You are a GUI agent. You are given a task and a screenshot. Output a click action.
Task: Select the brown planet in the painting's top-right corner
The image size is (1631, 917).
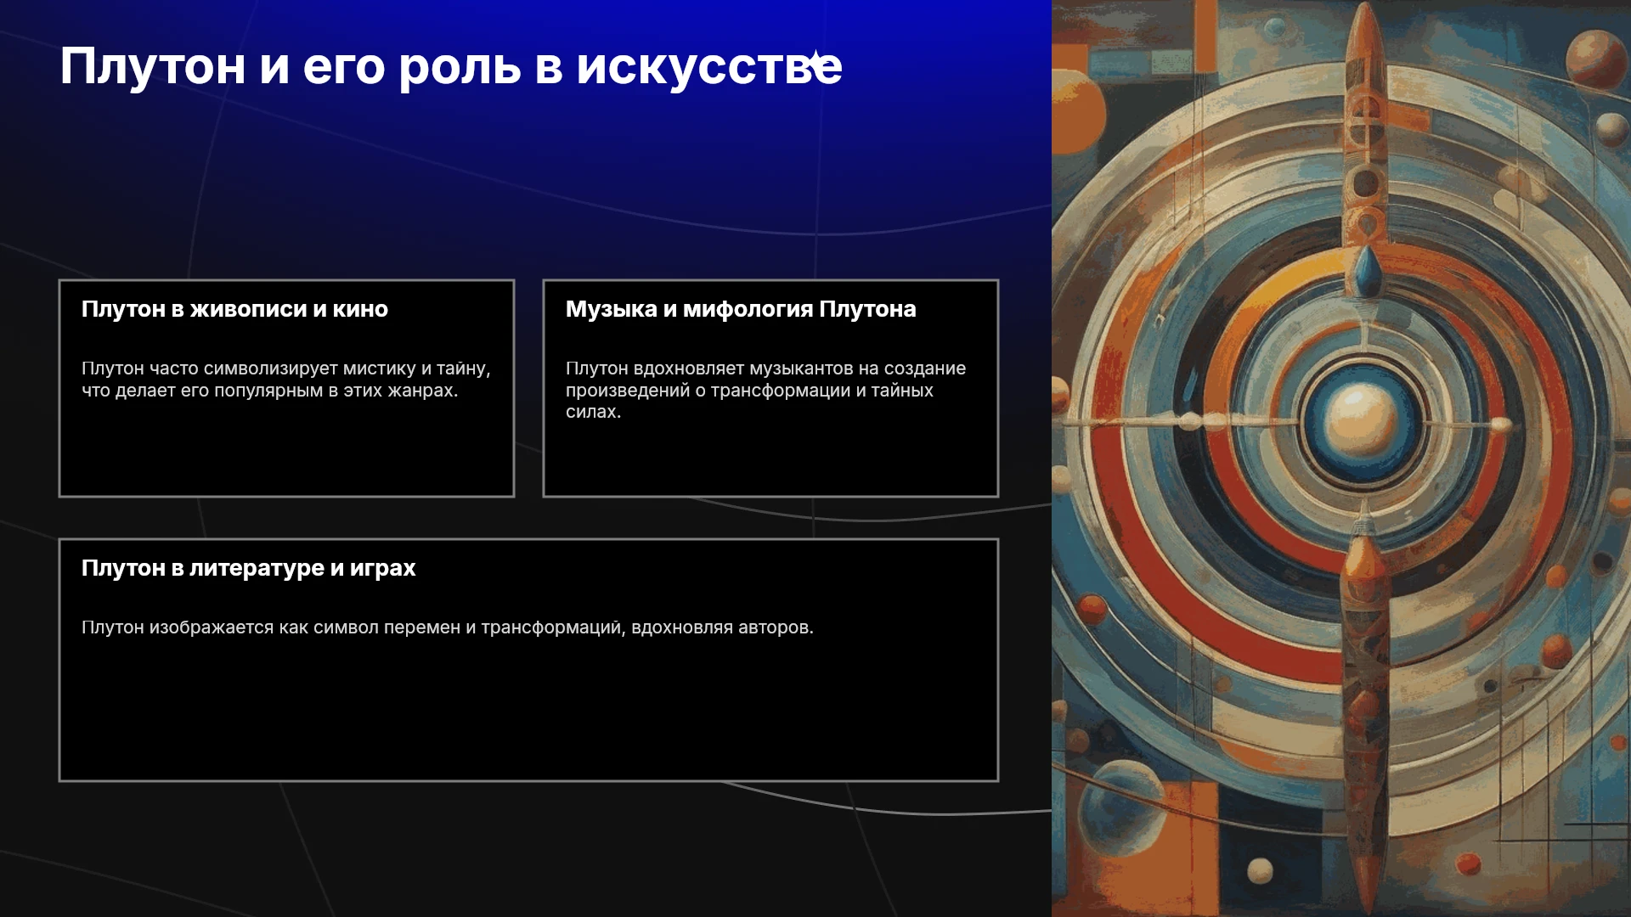(x=1595, y=59)
